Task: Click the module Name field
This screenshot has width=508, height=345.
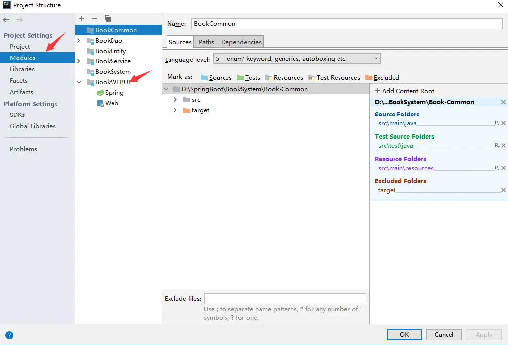Action: pyautogui.click(x=346, y=24)
